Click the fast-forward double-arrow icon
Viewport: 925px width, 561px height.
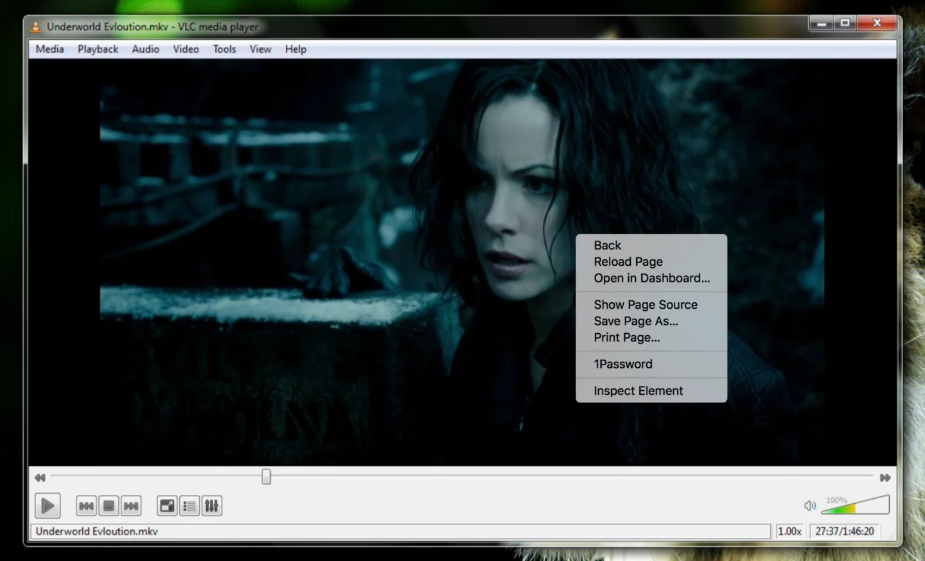coord(885,478)
